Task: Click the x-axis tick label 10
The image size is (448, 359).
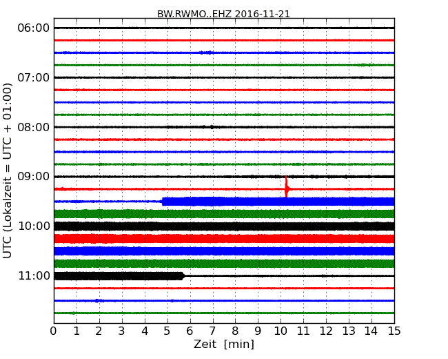Action: [x=281, y=331]
